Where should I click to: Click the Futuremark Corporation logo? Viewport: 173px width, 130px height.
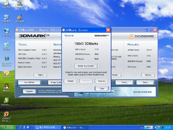click(142, 36)
